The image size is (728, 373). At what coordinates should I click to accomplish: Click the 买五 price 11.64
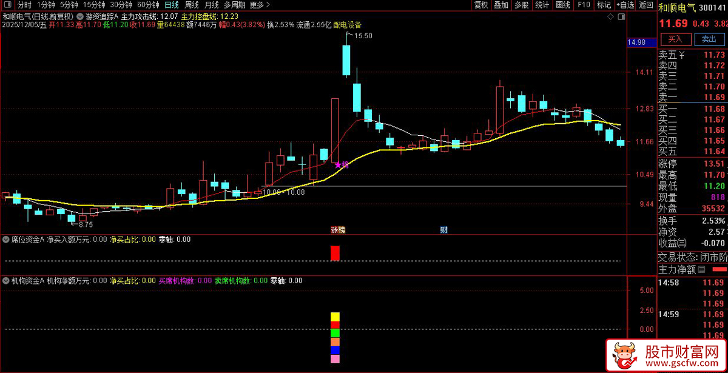click(715, 151)
